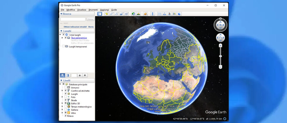The image size is (287, 123).
Task: Enable the Foto layer checkbox
Action: click(66, 97)
